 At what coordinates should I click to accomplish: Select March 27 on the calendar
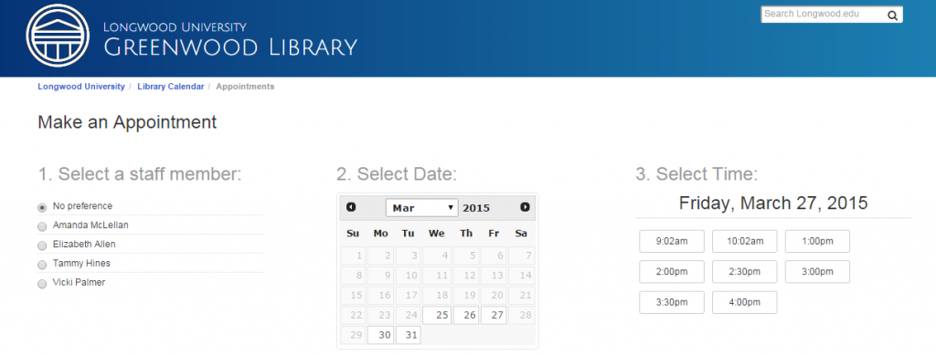coord(494,315)
